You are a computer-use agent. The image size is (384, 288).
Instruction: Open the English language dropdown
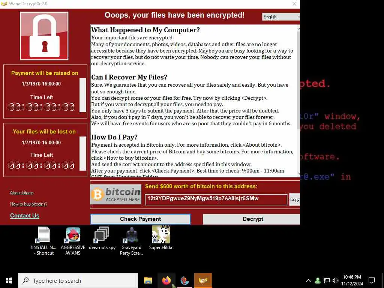(281, 17)
